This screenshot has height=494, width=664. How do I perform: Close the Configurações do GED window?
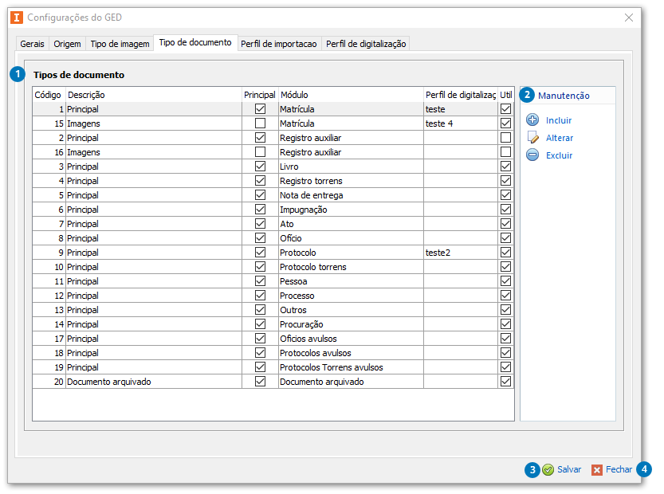[629, 17]
